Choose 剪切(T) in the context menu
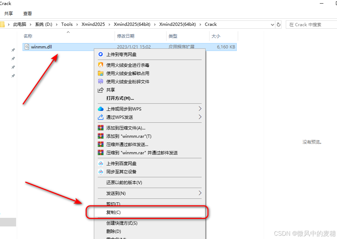The image size is (337, 239). [x=150, y=204]
